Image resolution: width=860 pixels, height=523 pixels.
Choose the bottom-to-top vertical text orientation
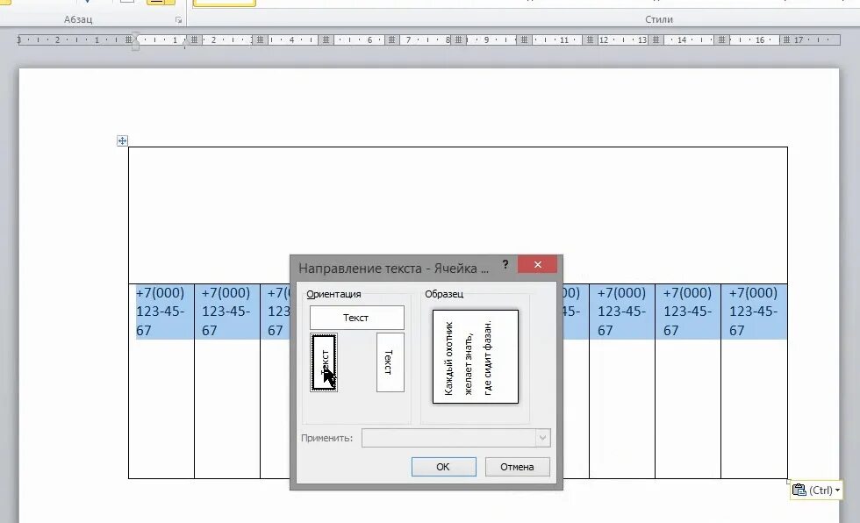pyautogui.click(x=324, y=362)
